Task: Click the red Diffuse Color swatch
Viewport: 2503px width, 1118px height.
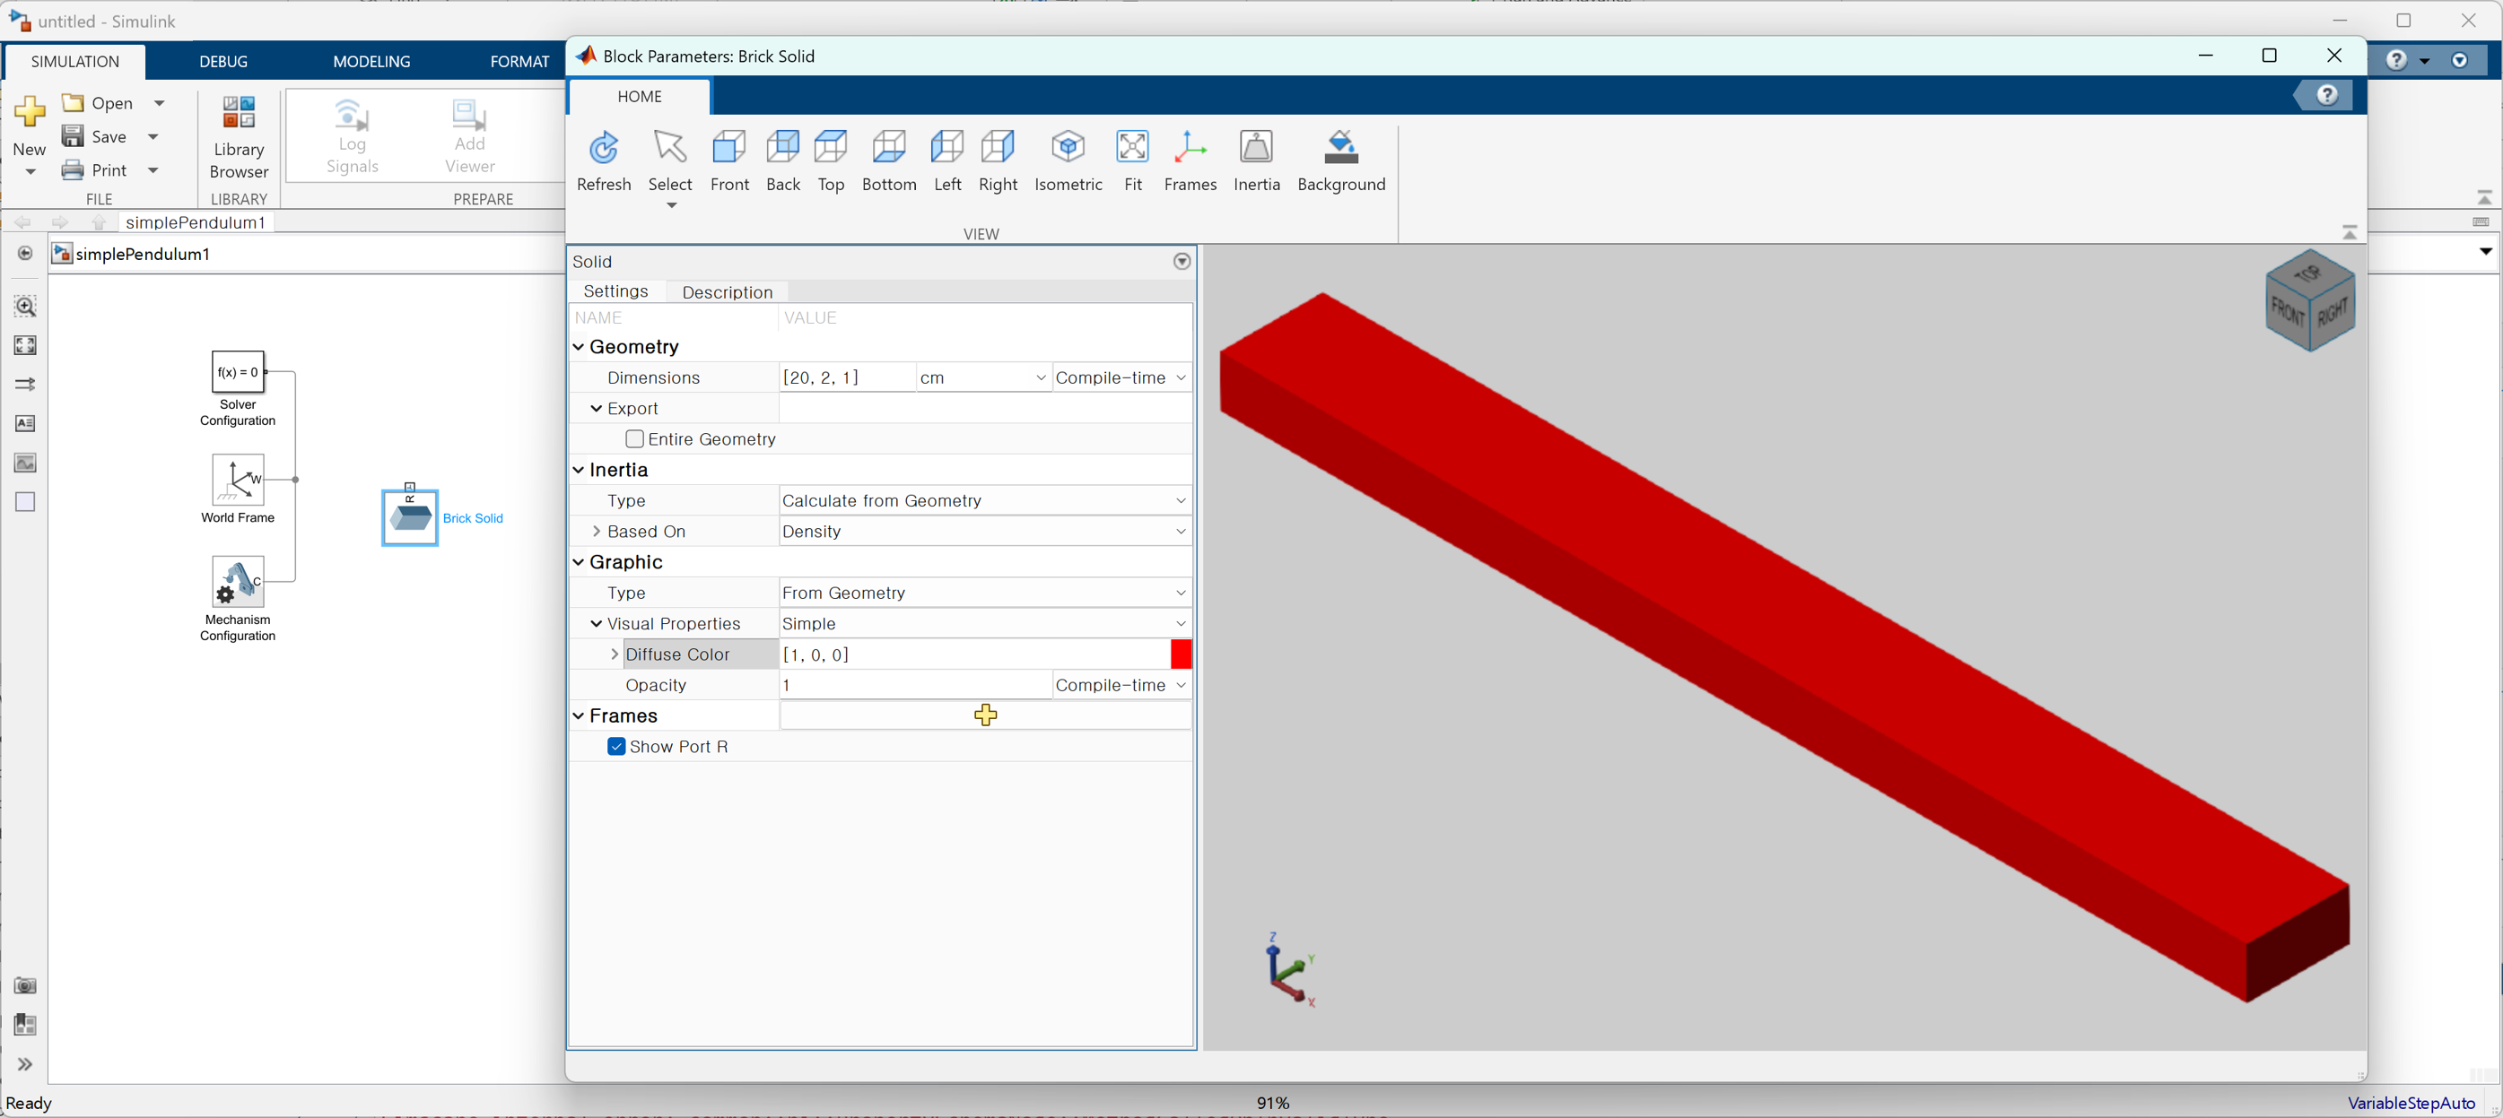Action: pyautogui.click(x=1181, y=654)
